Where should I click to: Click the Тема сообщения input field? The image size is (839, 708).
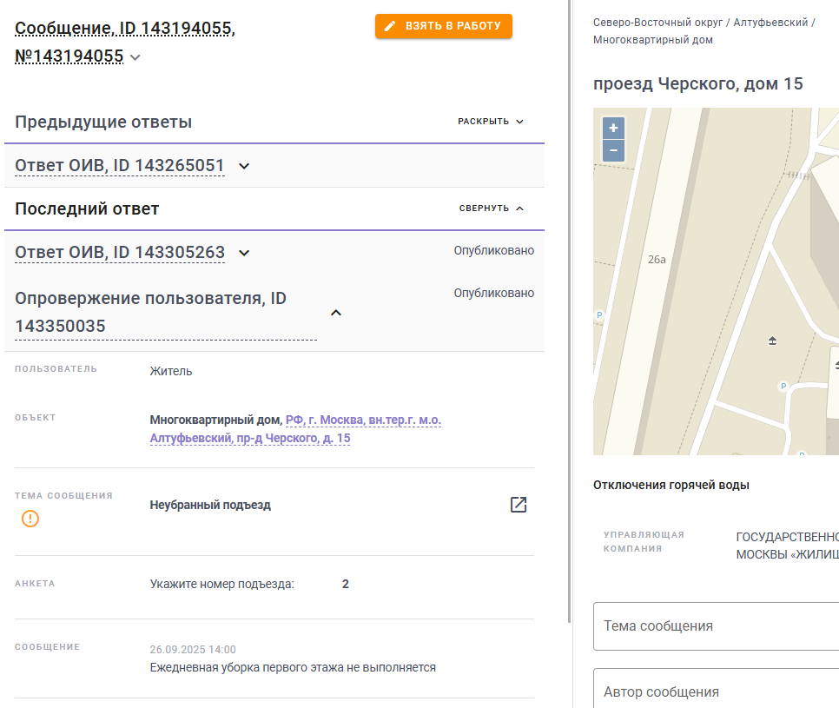[x=716, y=626]
